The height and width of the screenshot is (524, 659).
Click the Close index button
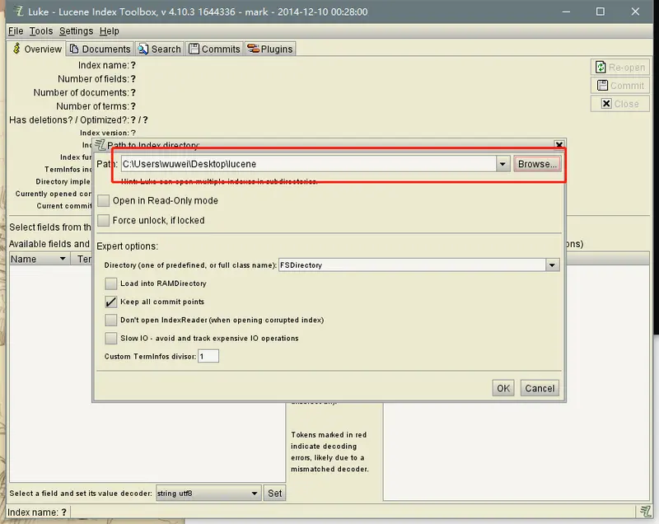(x=620, y=103)
